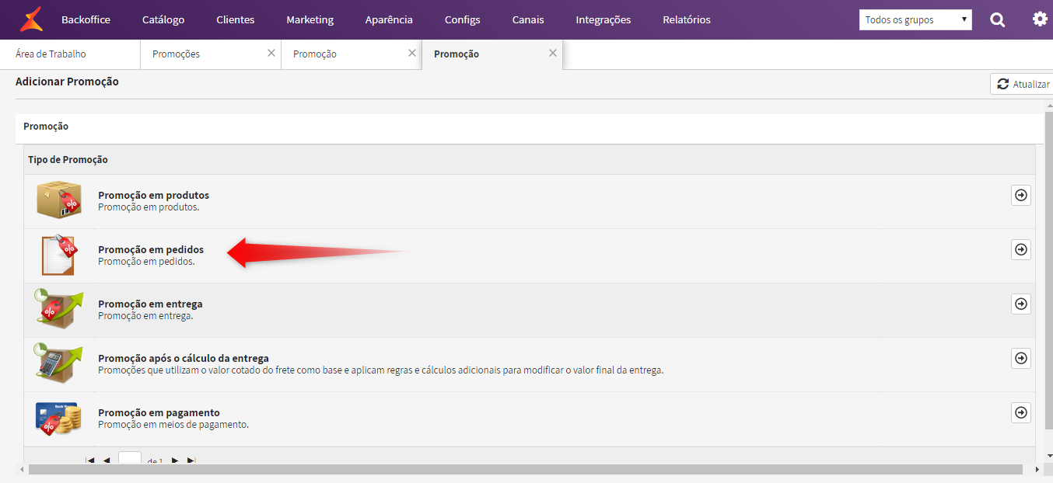Select Promoção após o cálculo da entrega title
This screenshot has height=483, width=1053.
coord(184,358)
